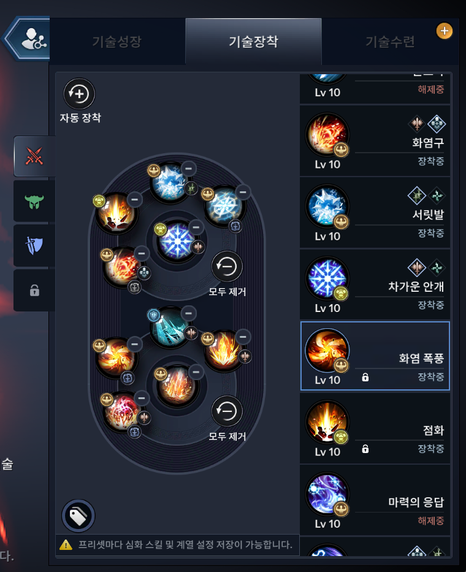Remove the center frost skill from upper ring
This screenshot has width=466, height=572.
196,227
